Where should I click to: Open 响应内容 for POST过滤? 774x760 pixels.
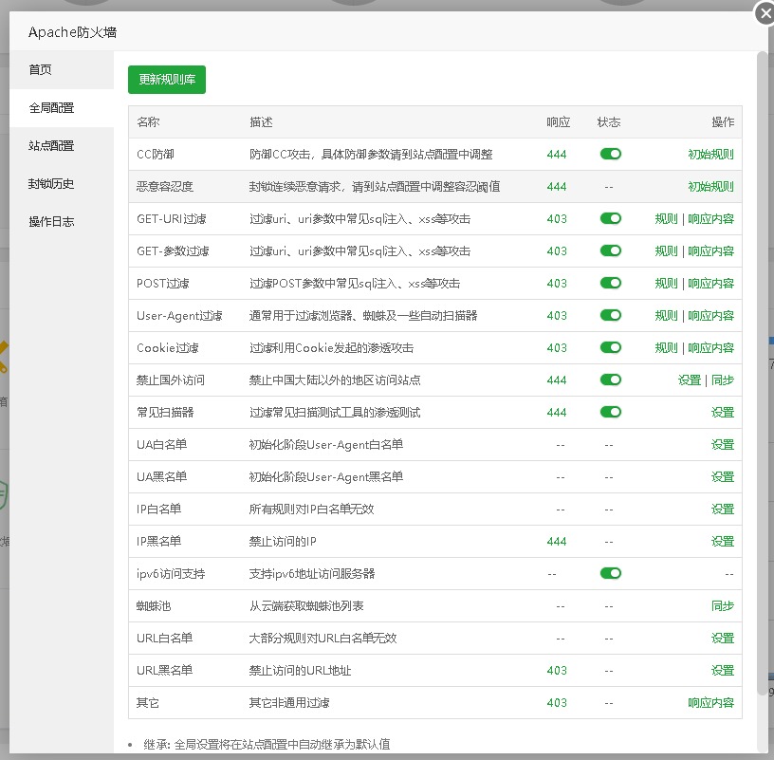tap(710, 284)
